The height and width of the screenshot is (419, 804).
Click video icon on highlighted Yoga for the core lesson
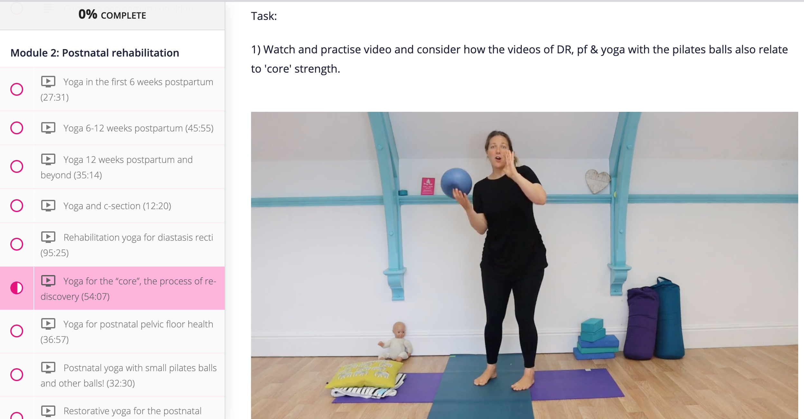click(x=48, y=281)
